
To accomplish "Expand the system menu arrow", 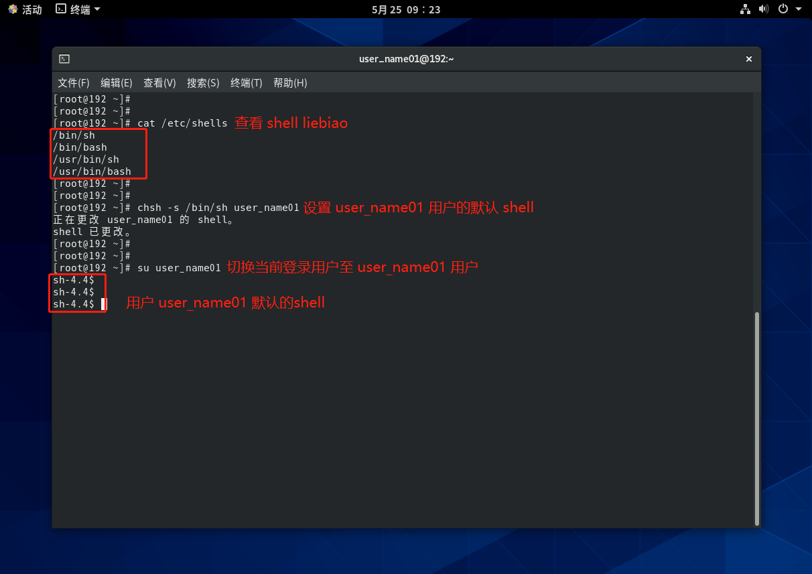I will 798,9.
